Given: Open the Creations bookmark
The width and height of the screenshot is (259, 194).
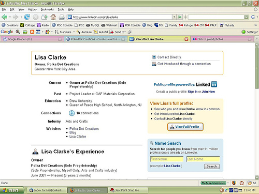Looking at the screenshot, I should [x=10, y=25].
